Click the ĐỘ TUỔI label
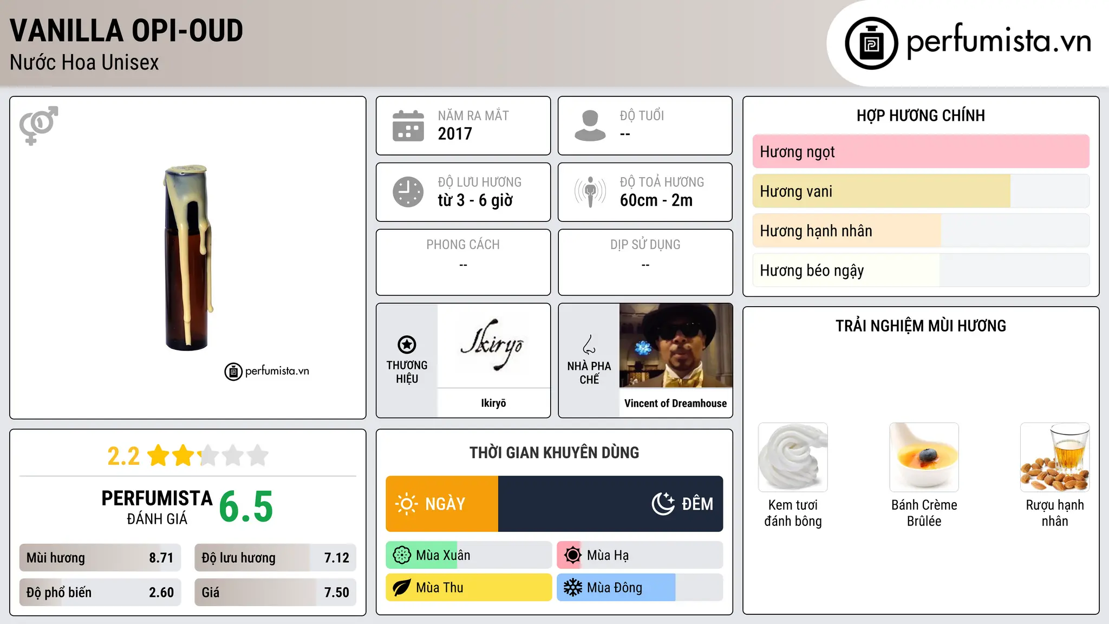Screen dimensions: 1109x624 pyautogui.click(x=642, y=115)
